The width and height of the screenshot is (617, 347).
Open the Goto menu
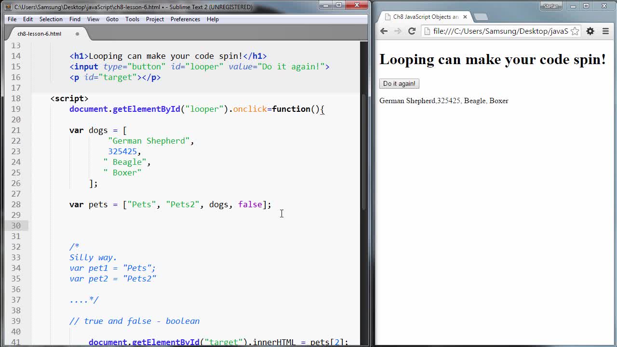tap(112, 19)
